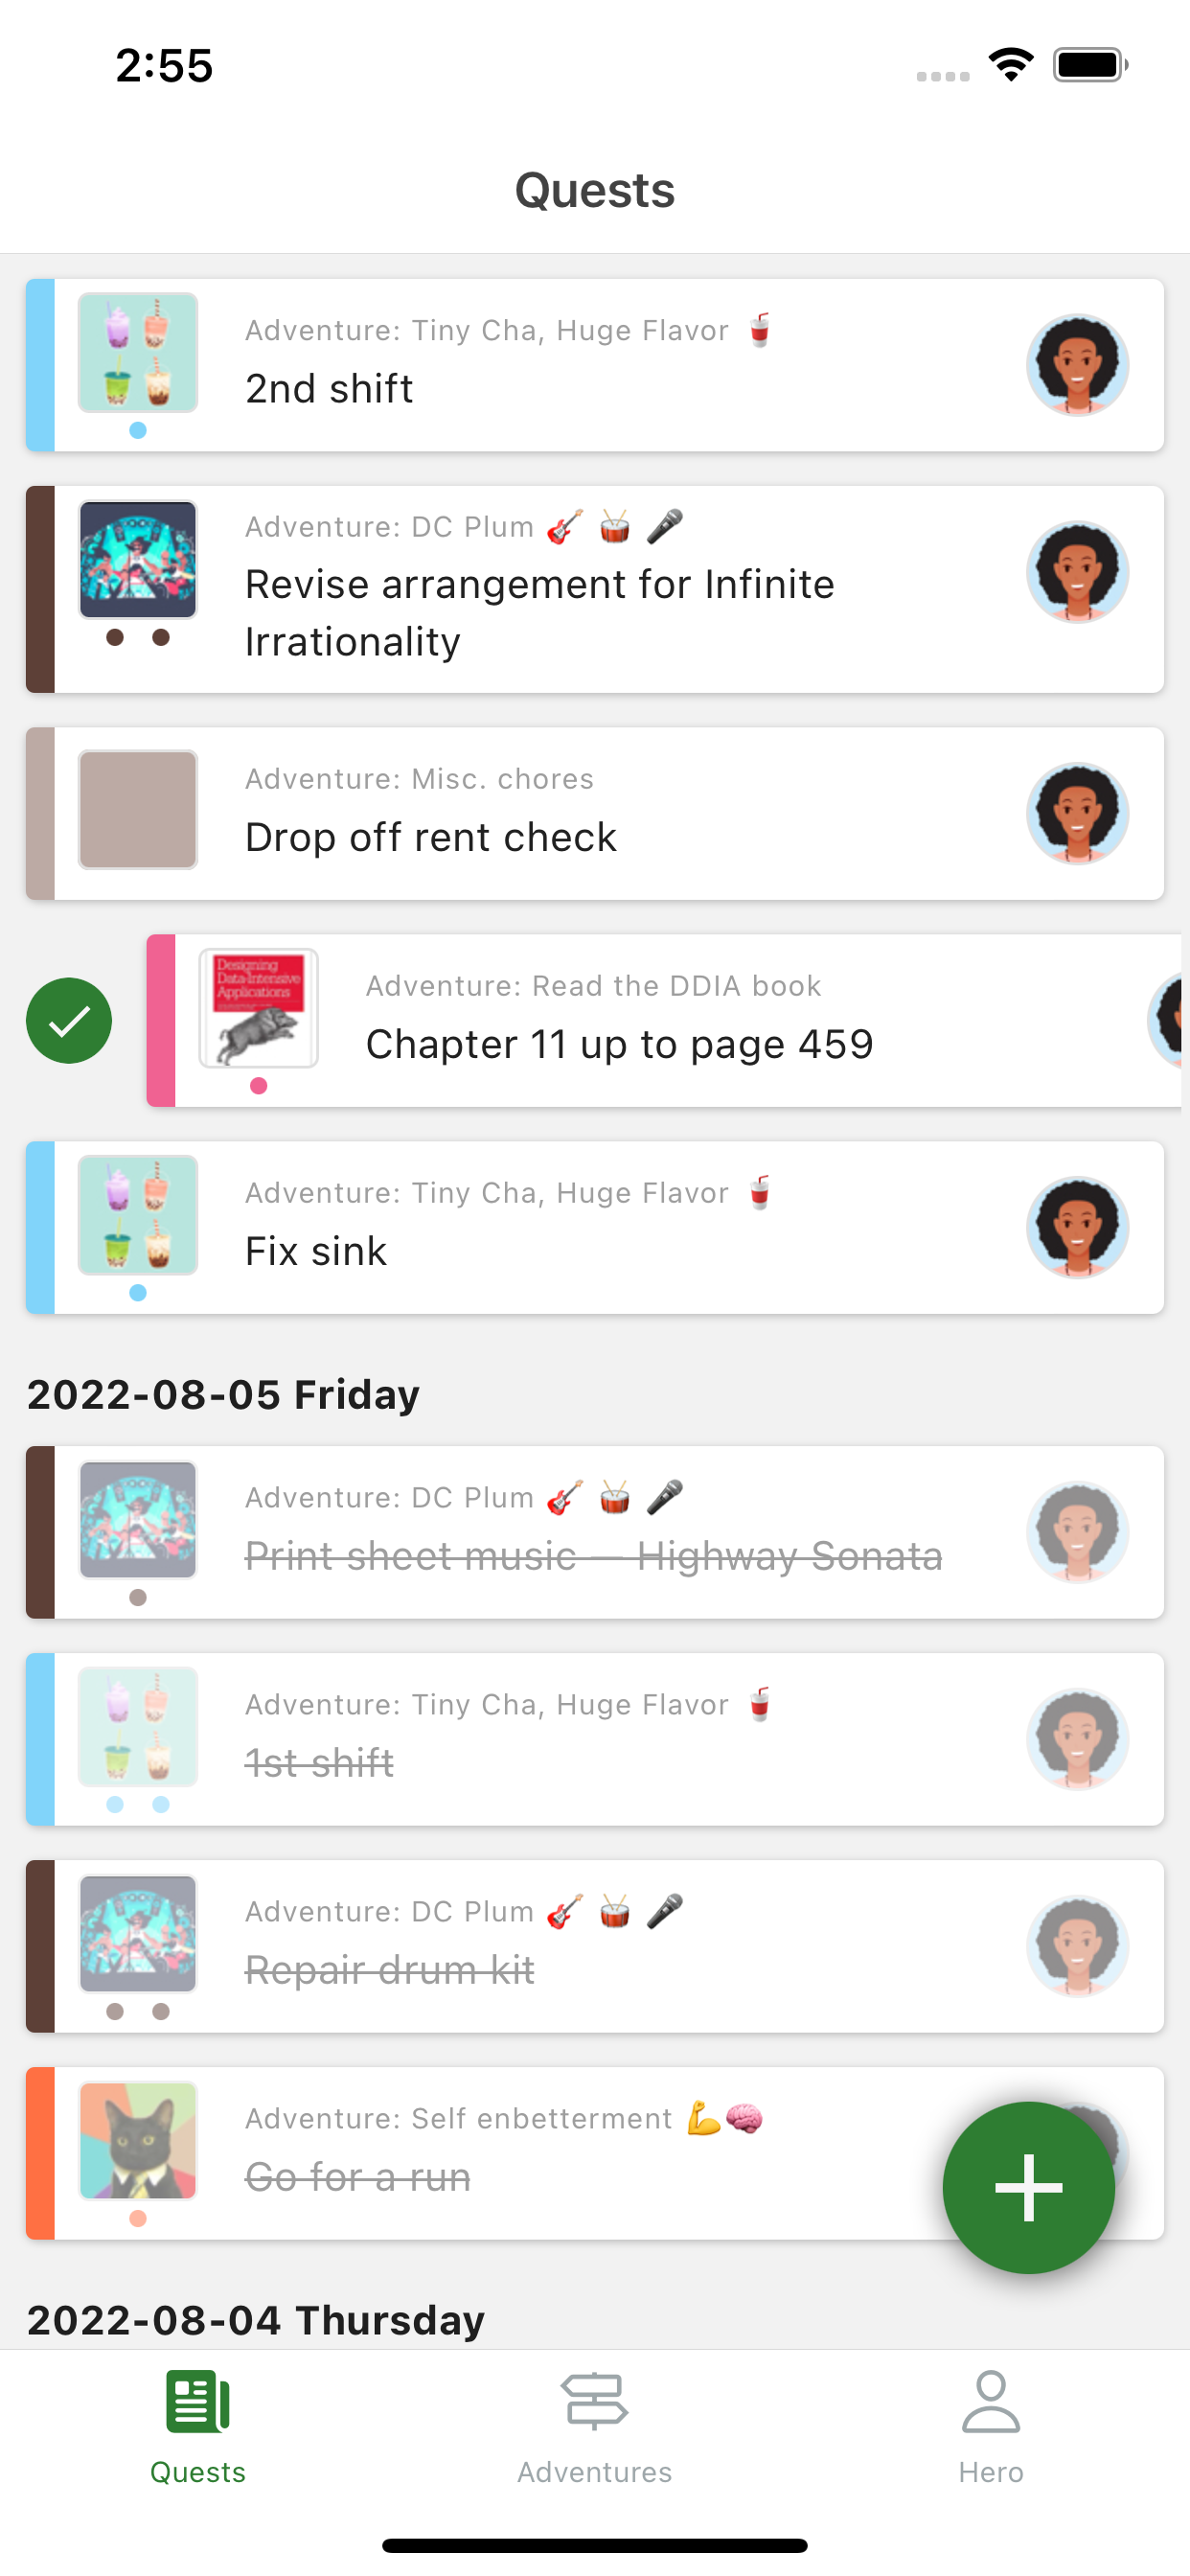Tap the green plus add-quest button
The width and height of the screenshot is (1190, 2576).
1028,2187
